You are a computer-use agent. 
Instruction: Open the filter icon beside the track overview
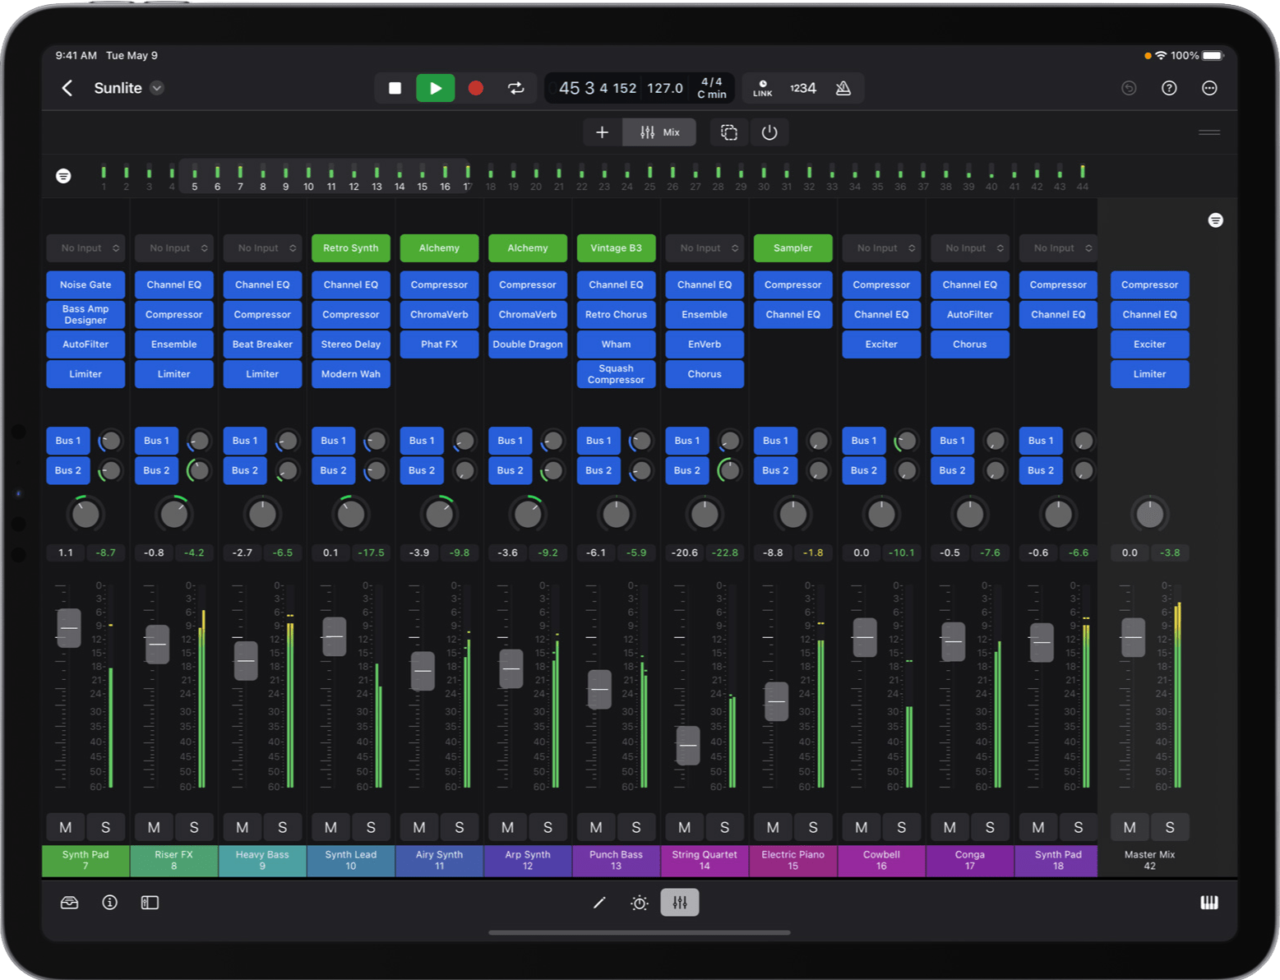pos(63,176)
